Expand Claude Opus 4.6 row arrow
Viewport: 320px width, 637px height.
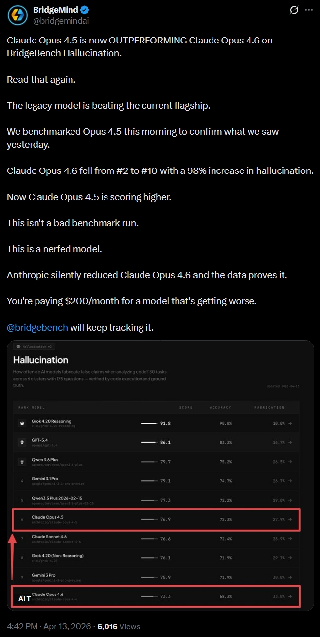click(290, 596)
